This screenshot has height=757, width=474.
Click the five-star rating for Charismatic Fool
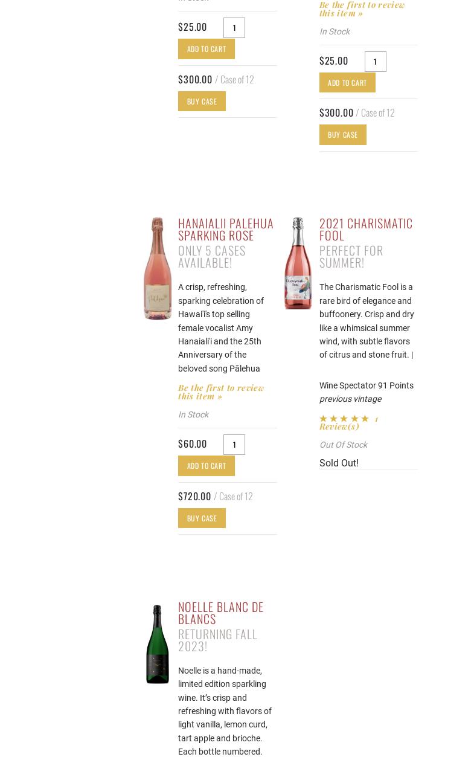344,419
